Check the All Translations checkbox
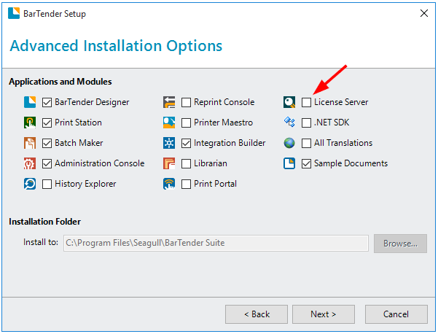Screen dimensions: 438x334 306,144
